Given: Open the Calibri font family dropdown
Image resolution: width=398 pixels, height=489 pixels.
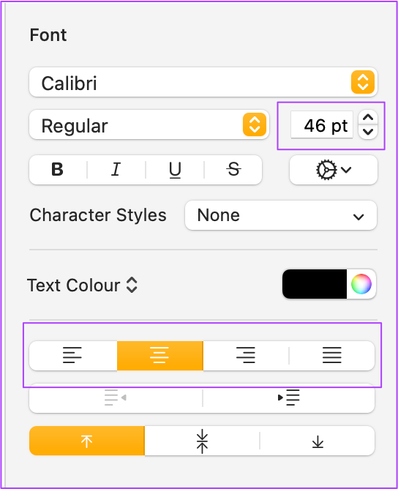Looking at the screenshot, I should point(203,82).
